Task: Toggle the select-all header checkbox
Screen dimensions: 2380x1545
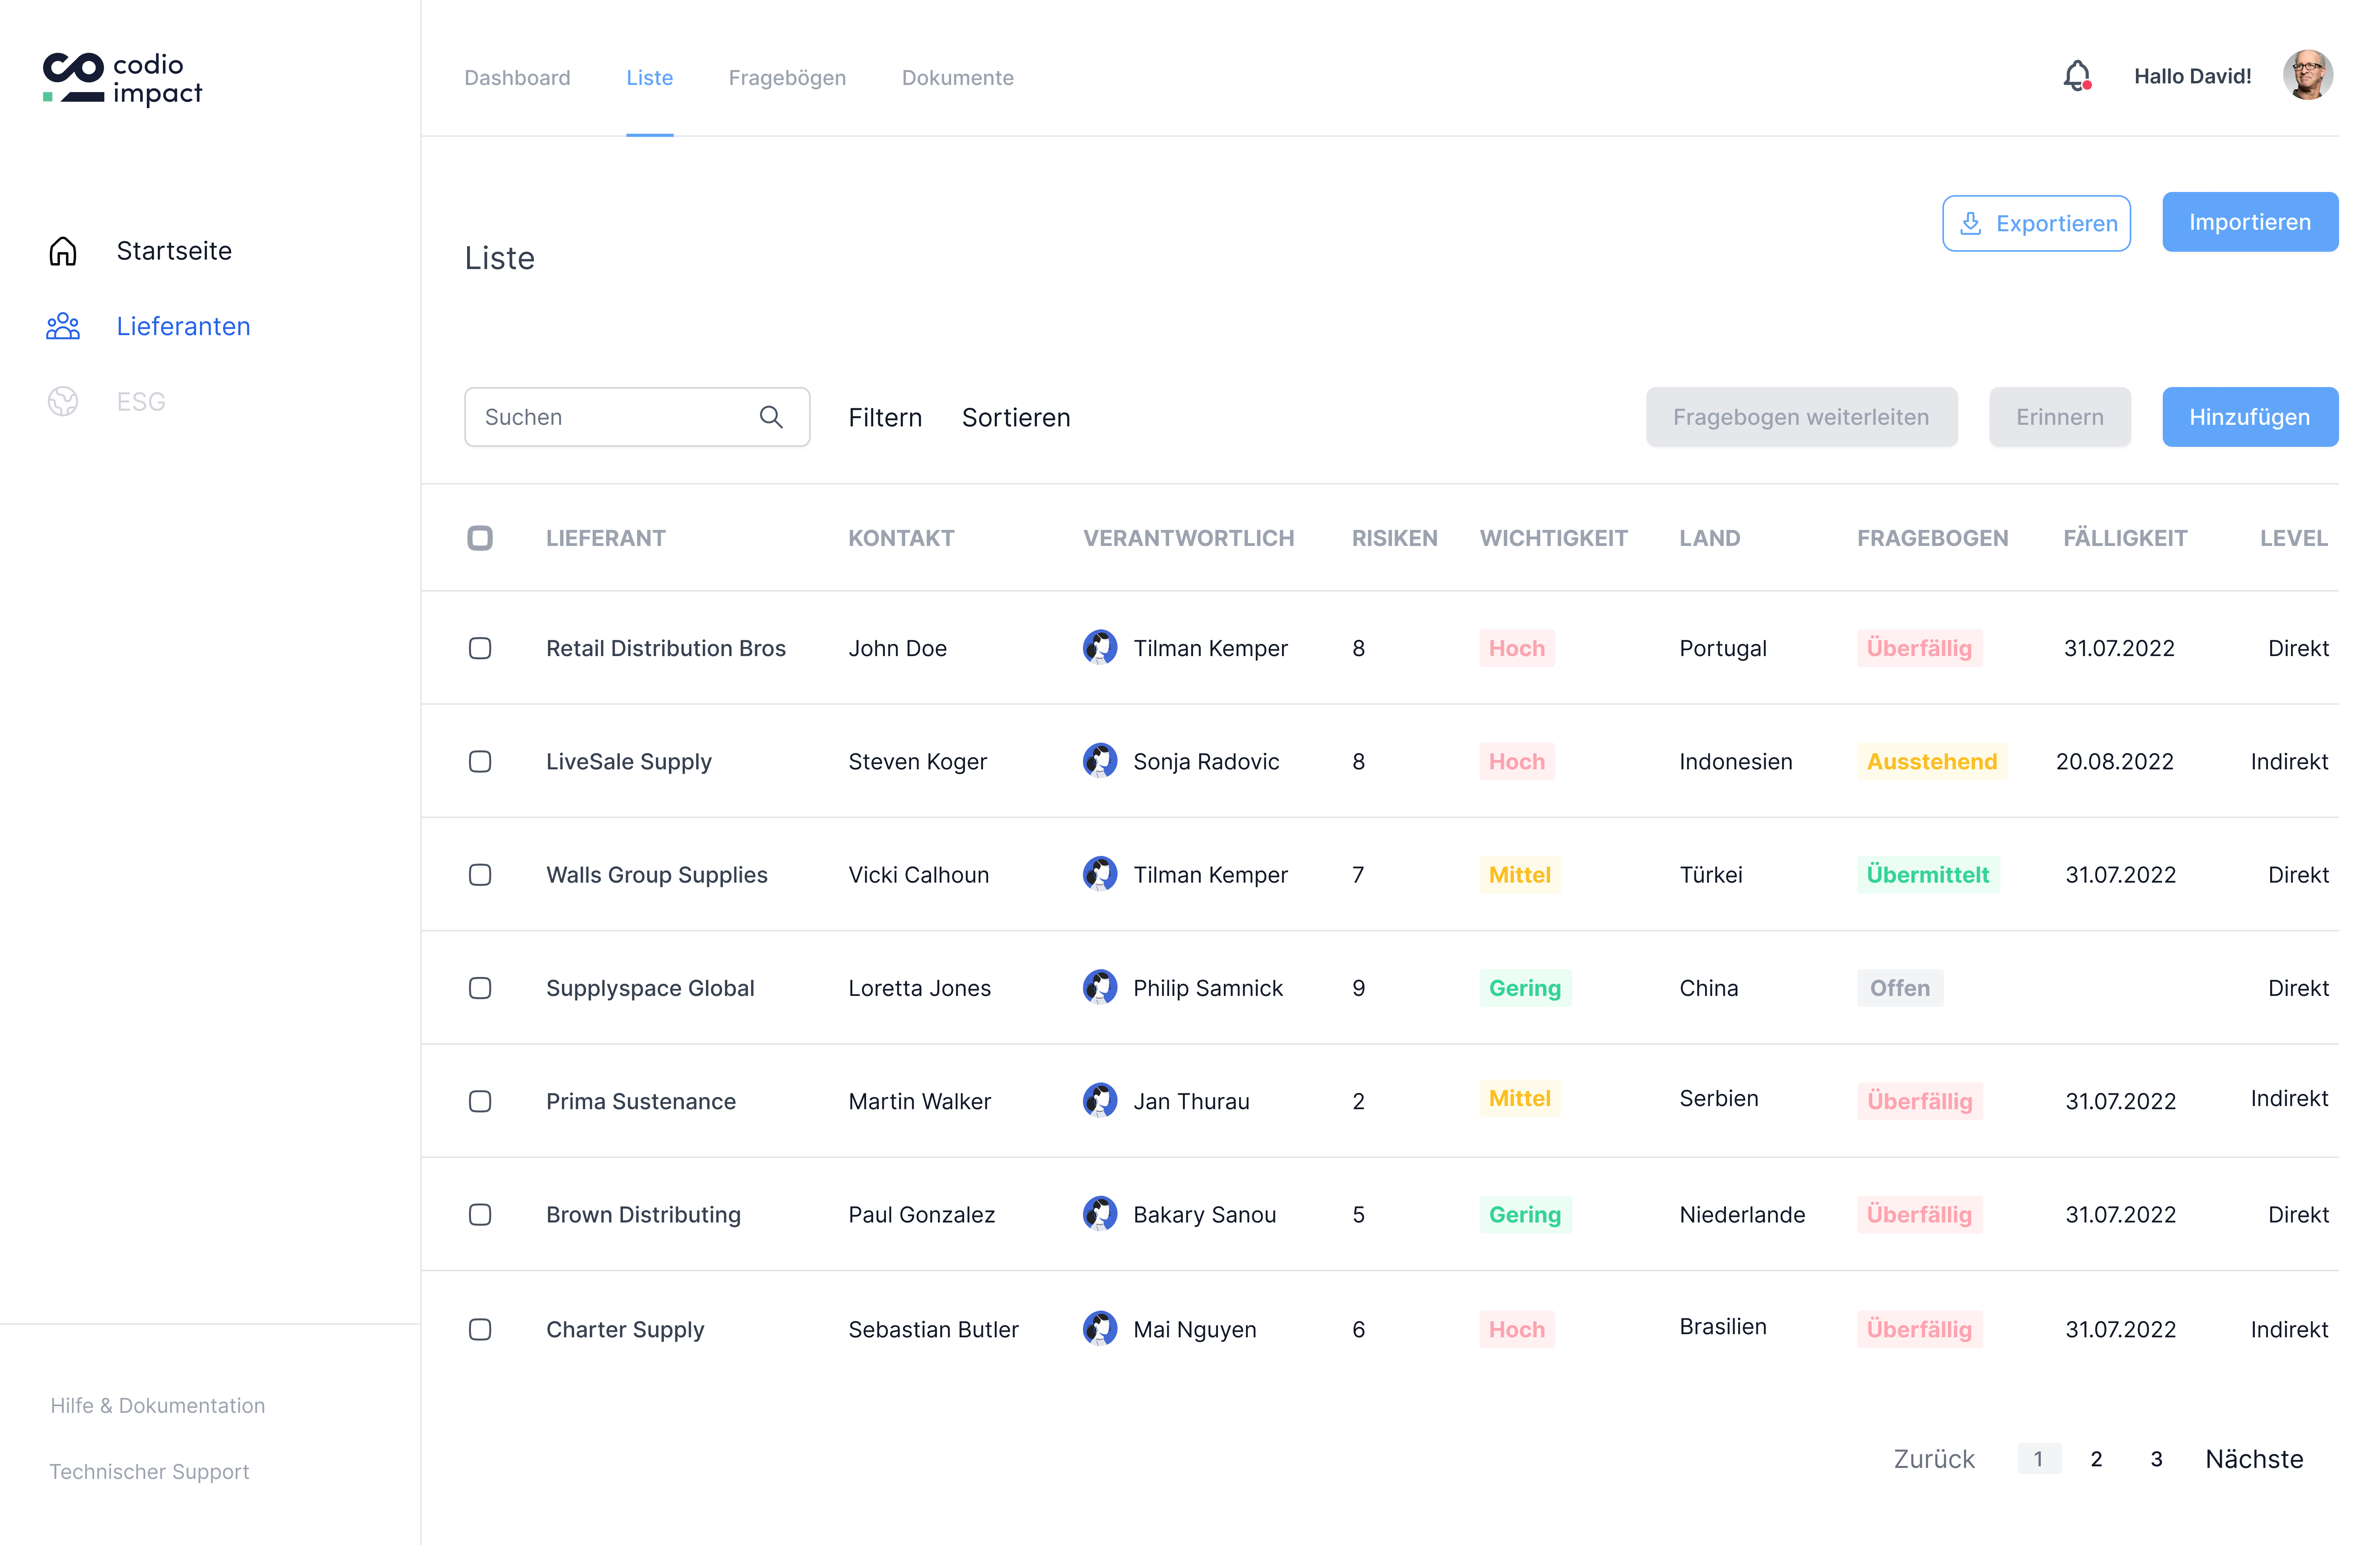Action: [480, 538]
